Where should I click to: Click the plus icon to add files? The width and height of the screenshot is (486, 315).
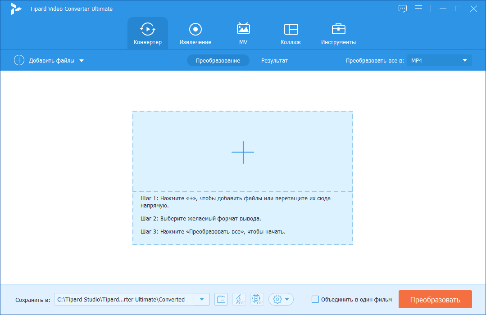(x=19, y=60)
